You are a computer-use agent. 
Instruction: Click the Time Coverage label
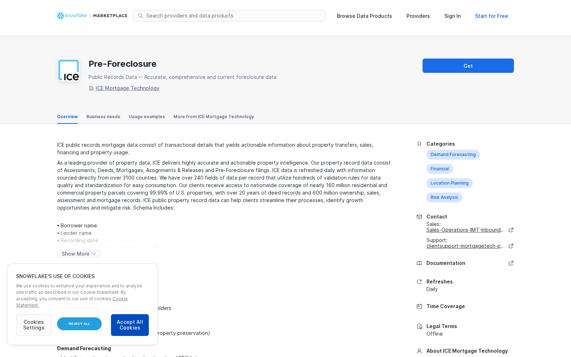[x=446, y=306]
